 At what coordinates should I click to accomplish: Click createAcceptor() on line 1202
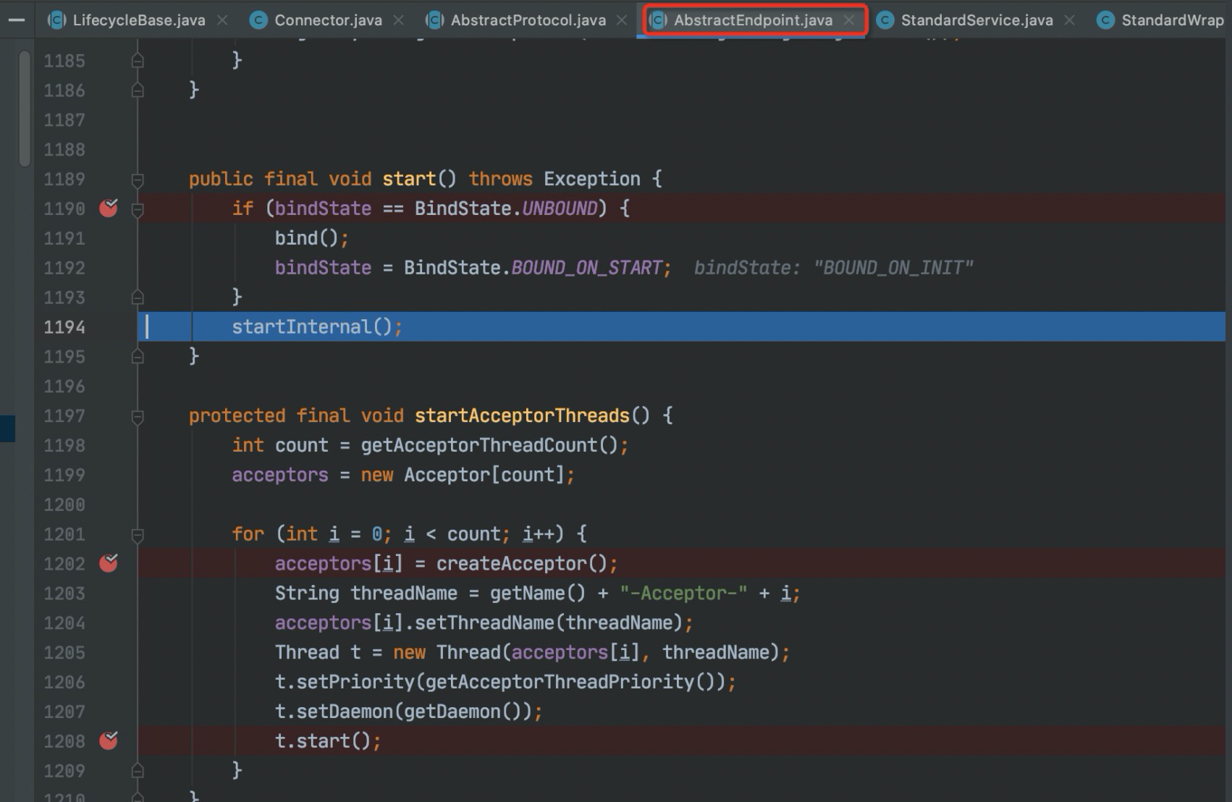click(521, 563)
